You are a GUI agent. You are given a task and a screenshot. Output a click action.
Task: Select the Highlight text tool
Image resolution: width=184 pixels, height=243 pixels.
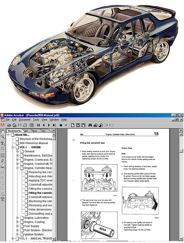tap(3, 166)
